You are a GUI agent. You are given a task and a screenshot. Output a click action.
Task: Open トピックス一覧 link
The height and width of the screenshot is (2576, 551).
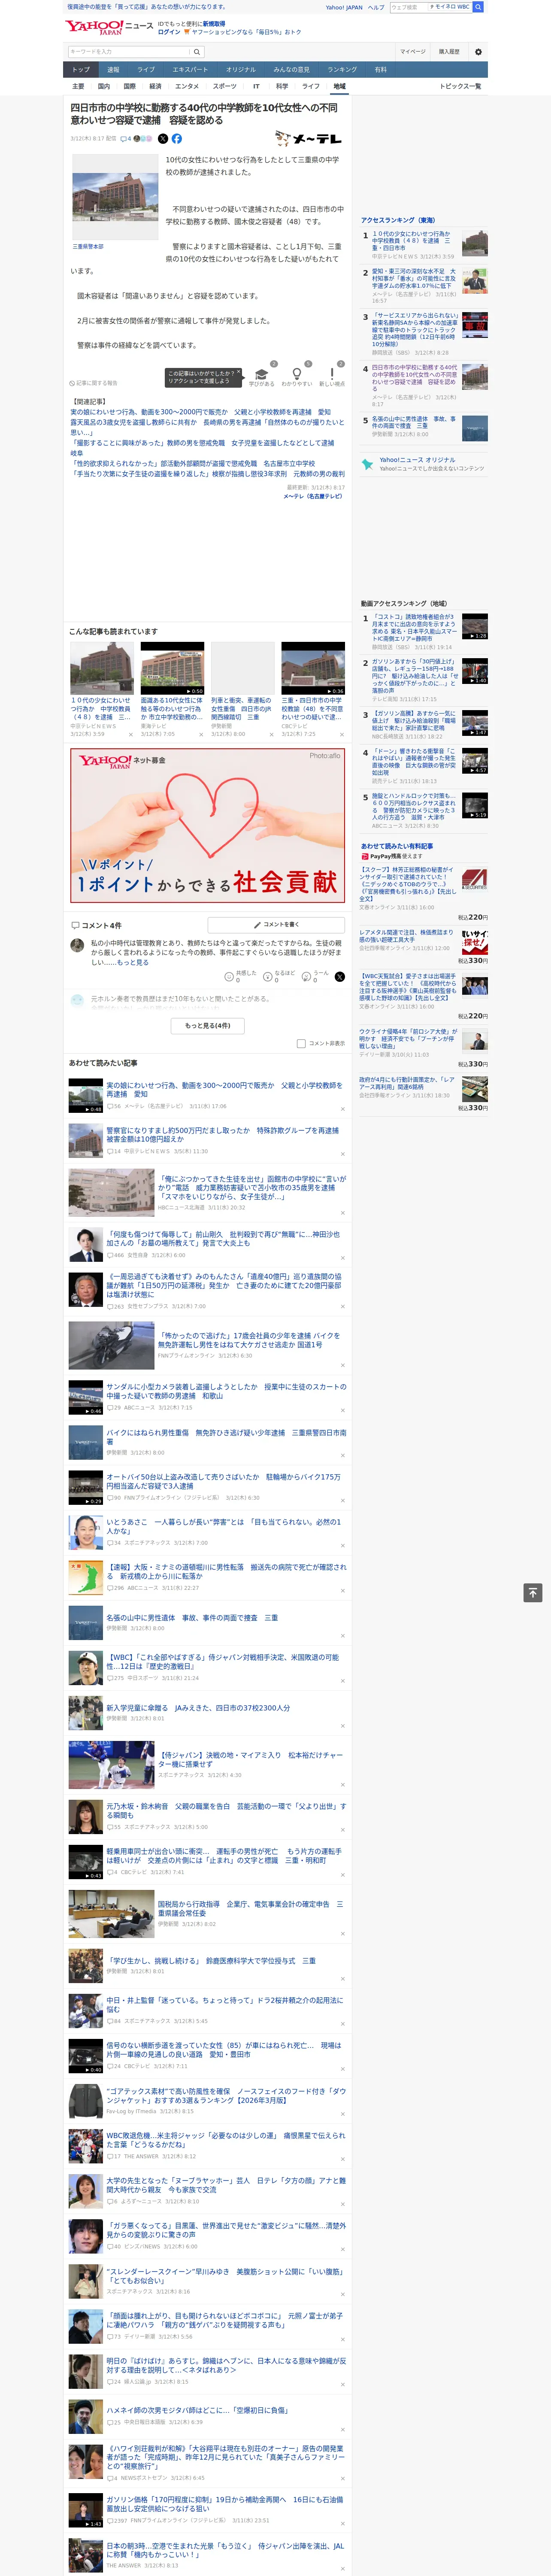461,86
